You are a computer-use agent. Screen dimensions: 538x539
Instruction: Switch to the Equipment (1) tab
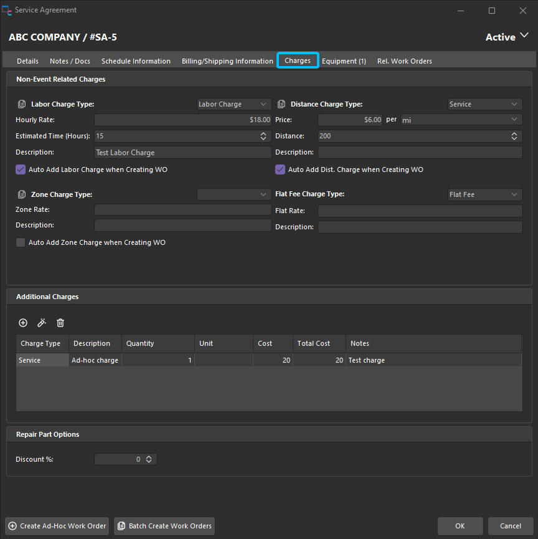344,61
